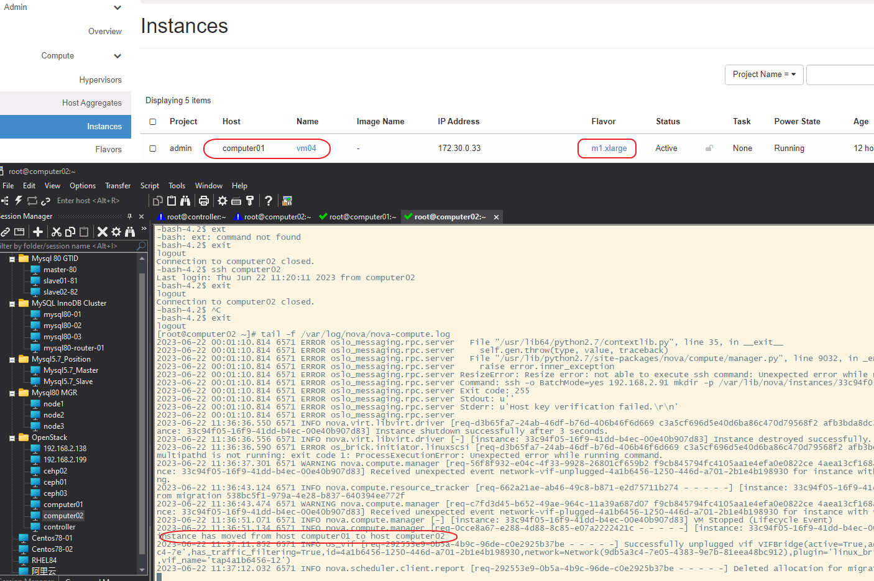874x581 pixels.
Task: Collapse the OpenStack folder in session tree
Action: tap(12, 438)
